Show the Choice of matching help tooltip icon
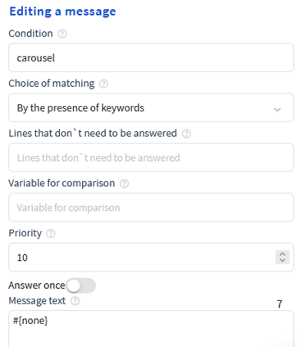297x347 pixels. [x=103, y=84]
